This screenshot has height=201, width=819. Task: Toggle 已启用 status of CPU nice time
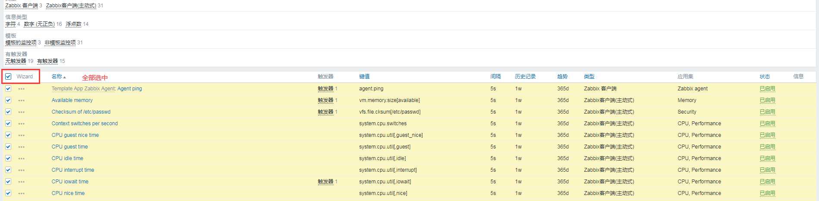tap(767, 193)
